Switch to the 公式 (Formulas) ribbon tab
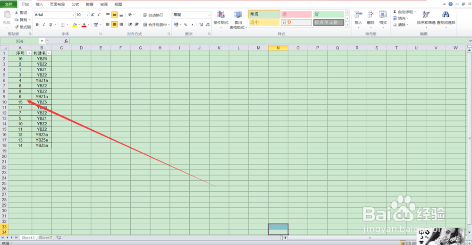The width and height of the screenshot is (472, 245). pos(75,4)
